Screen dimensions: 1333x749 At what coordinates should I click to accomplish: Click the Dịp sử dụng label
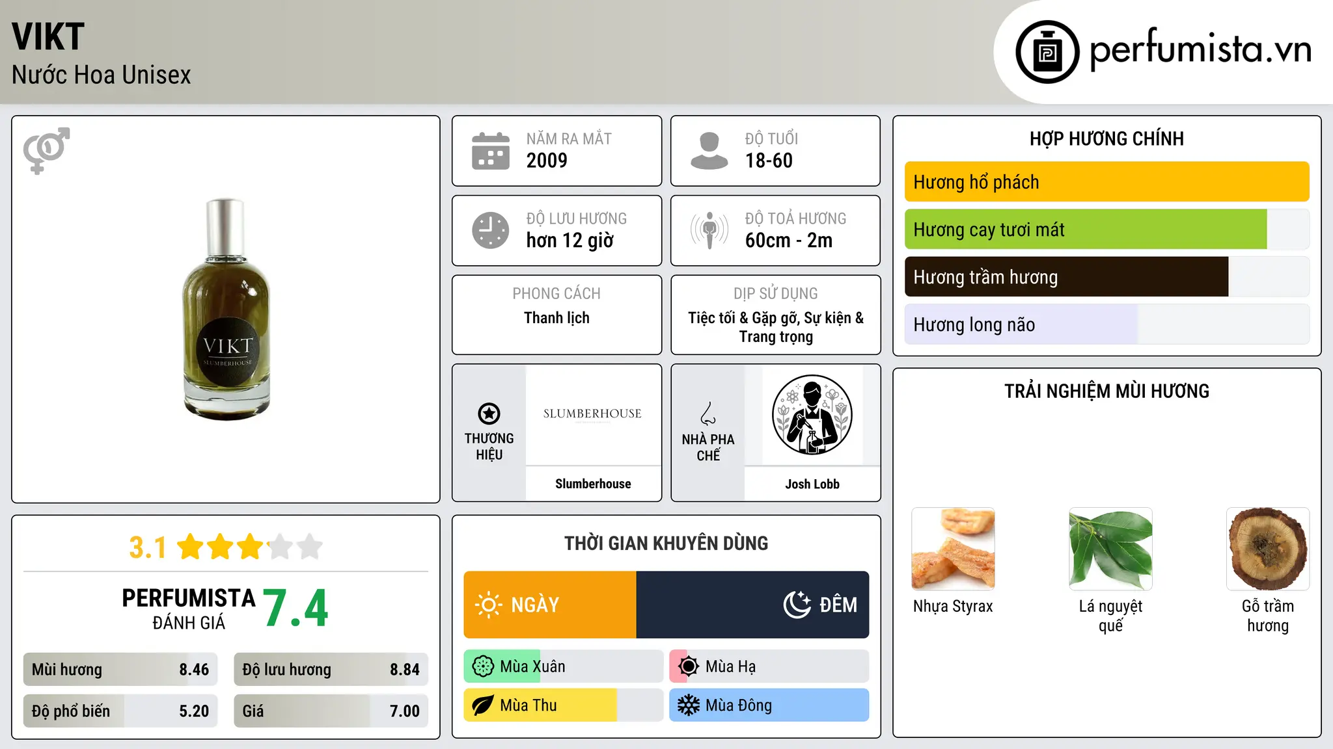coord(776,294)
